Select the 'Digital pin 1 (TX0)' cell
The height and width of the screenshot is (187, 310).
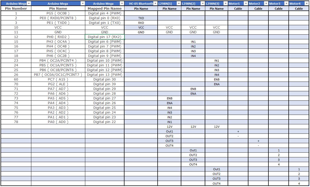(x=105, y=23)
